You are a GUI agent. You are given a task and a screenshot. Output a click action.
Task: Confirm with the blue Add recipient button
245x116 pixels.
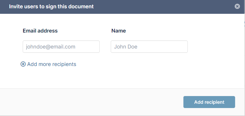[x=209, y=102]
